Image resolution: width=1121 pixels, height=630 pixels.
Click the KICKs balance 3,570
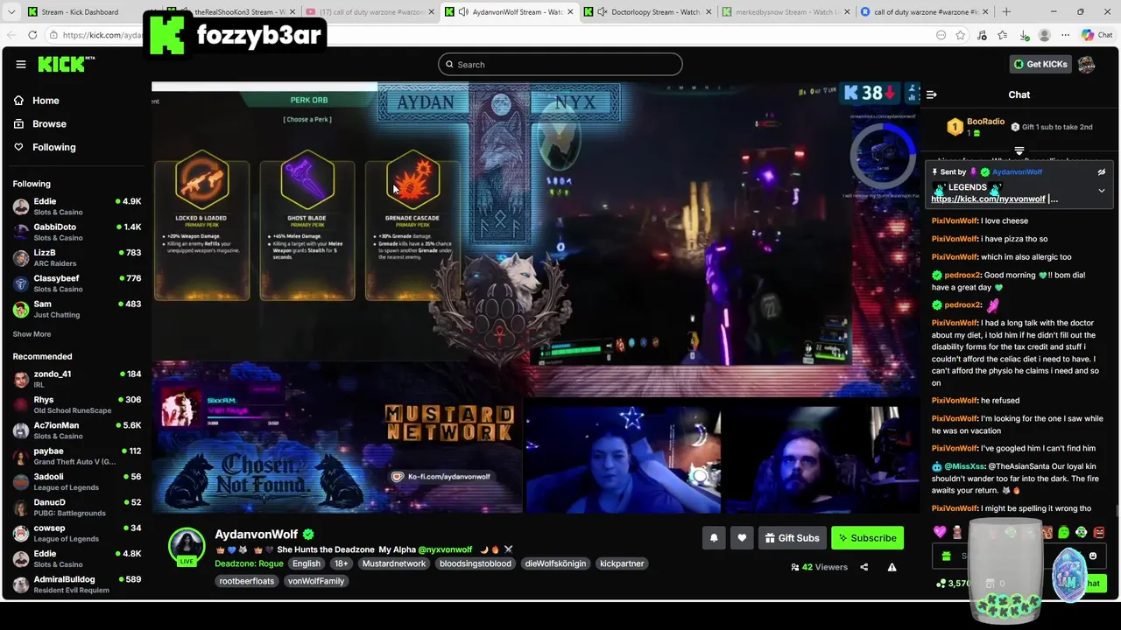(953, 583)
